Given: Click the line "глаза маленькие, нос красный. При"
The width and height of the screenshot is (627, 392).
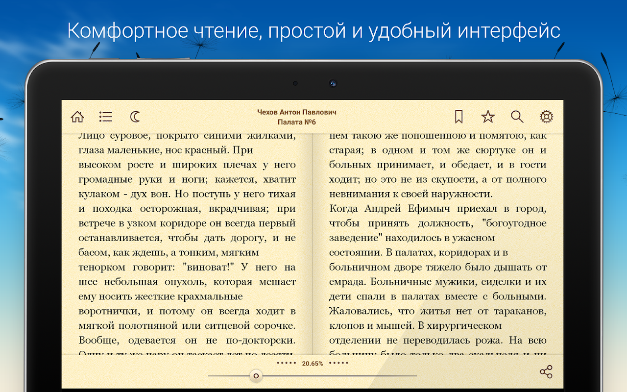Looking at the screenshot, I should 166,150.
